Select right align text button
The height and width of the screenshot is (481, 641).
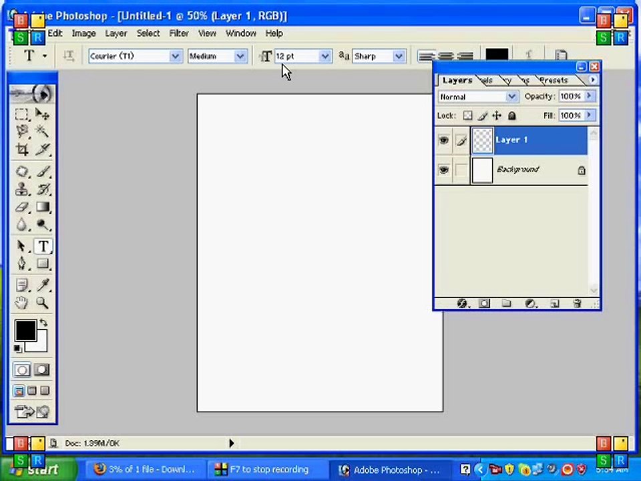click(465, 55)
